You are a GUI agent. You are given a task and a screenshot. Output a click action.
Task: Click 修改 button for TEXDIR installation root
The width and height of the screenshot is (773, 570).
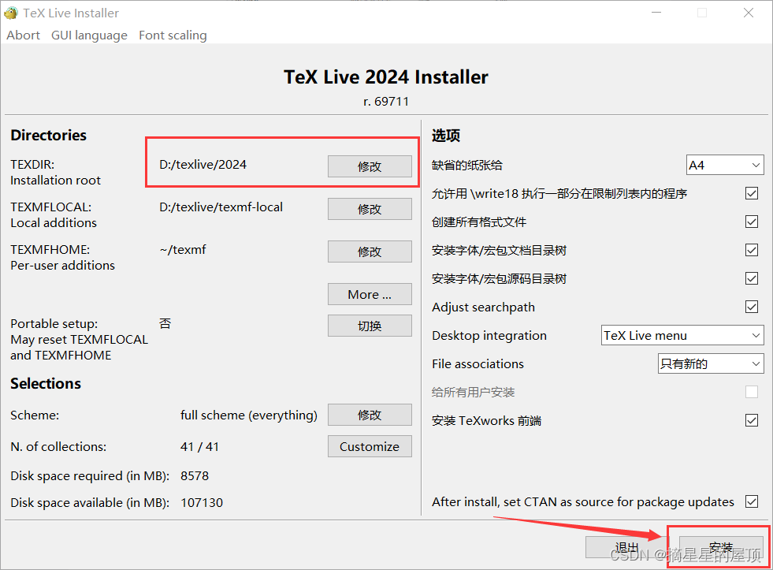pos(370,166)
